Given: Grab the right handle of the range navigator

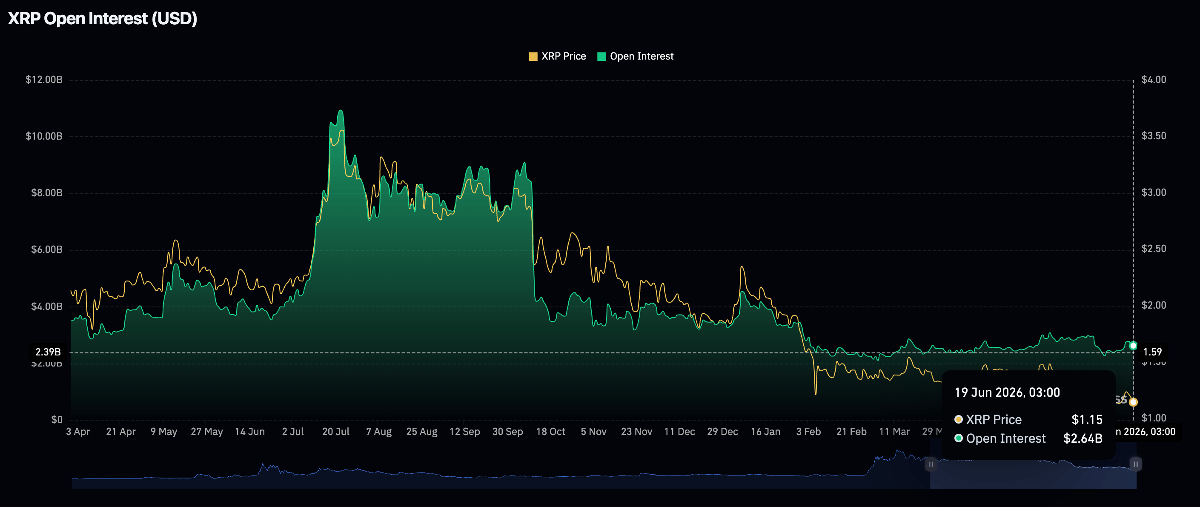Looking at the screenshot, I should pos(1136,464).
